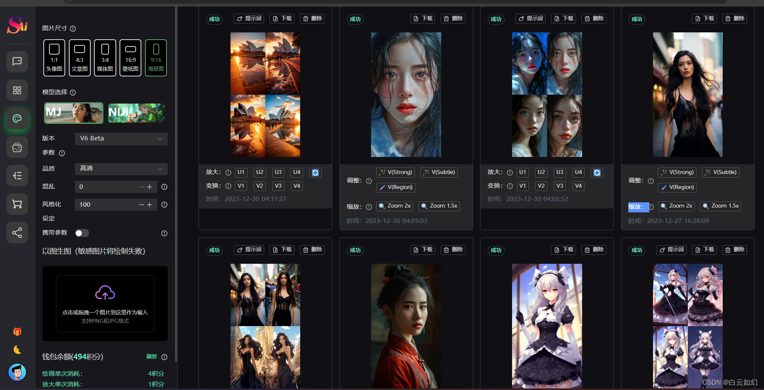Image resolution: width=764 pixels, height=390 pixels.
Task: Click V(Strong) in the 04:05:03 card
Action: (x=395, y=172)
